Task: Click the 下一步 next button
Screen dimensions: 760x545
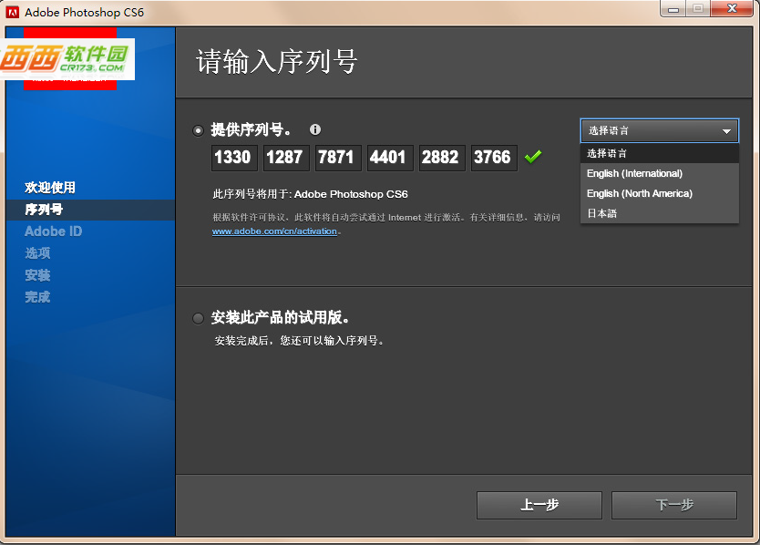Action: click(673, 505)
